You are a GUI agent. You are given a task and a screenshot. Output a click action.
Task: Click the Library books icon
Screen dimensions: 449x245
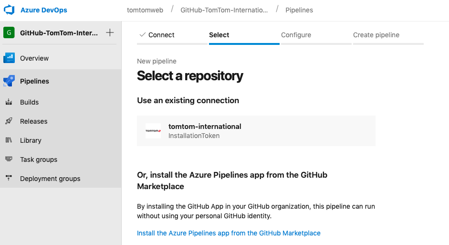click(9, 140)
